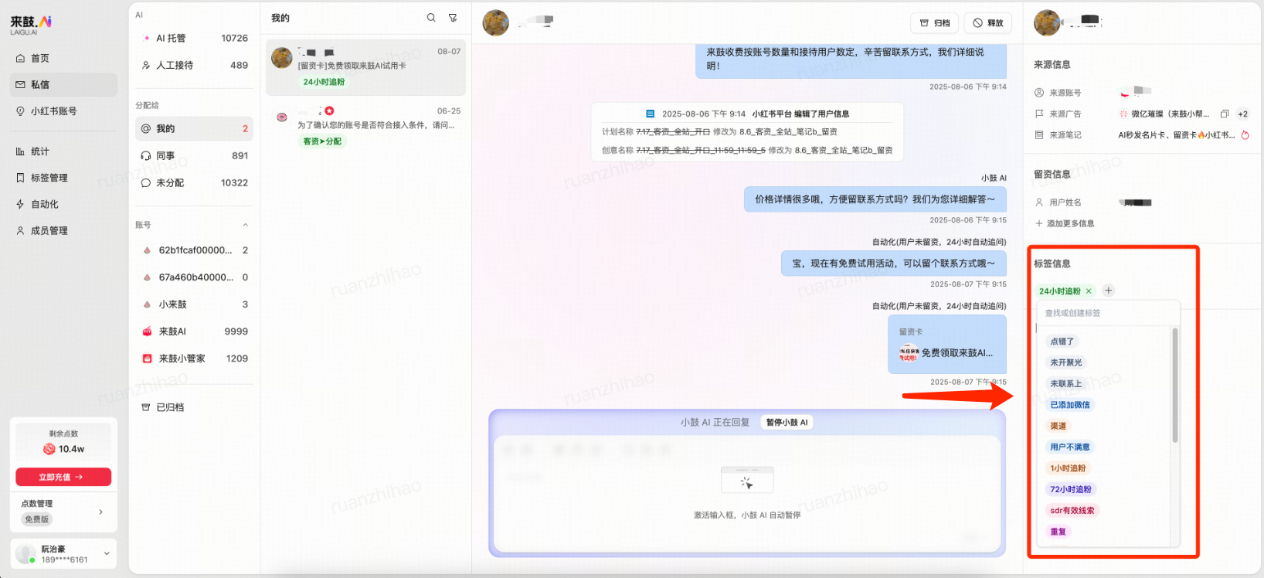Open 小红书账号 in the sidebar
The image size is (1264, 578).
tap(63, 110)
